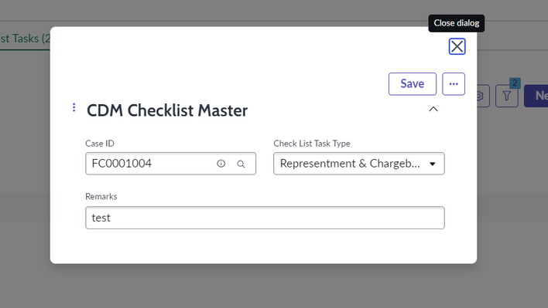Open the ellipsis more actions menu
Image resolution: width=548 pixels, height=308 pixels.
tap(454, 84)
